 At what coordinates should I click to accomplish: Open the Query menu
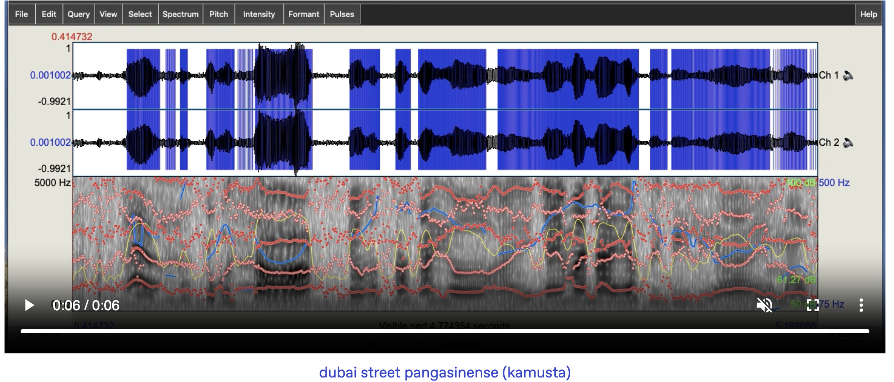79,14
